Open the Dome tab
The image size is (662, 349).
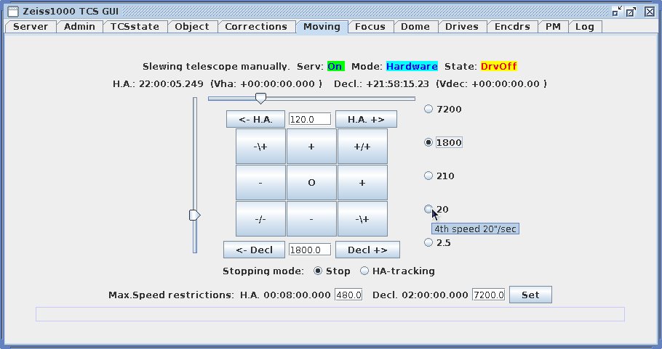point(415,27)
